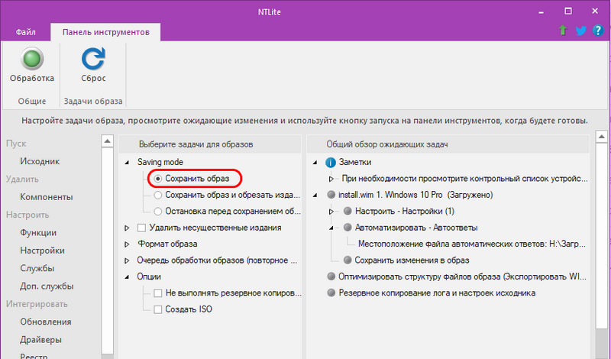611x359 pixels.
Task: Collapse the install.wim Windows 10 Pro node
Action: pyautogui.click(x=315, y=195)
